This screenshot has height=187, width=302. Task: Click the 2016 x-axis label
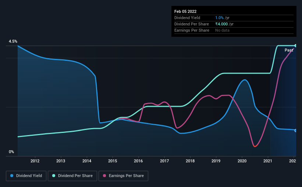click(138, 161)
